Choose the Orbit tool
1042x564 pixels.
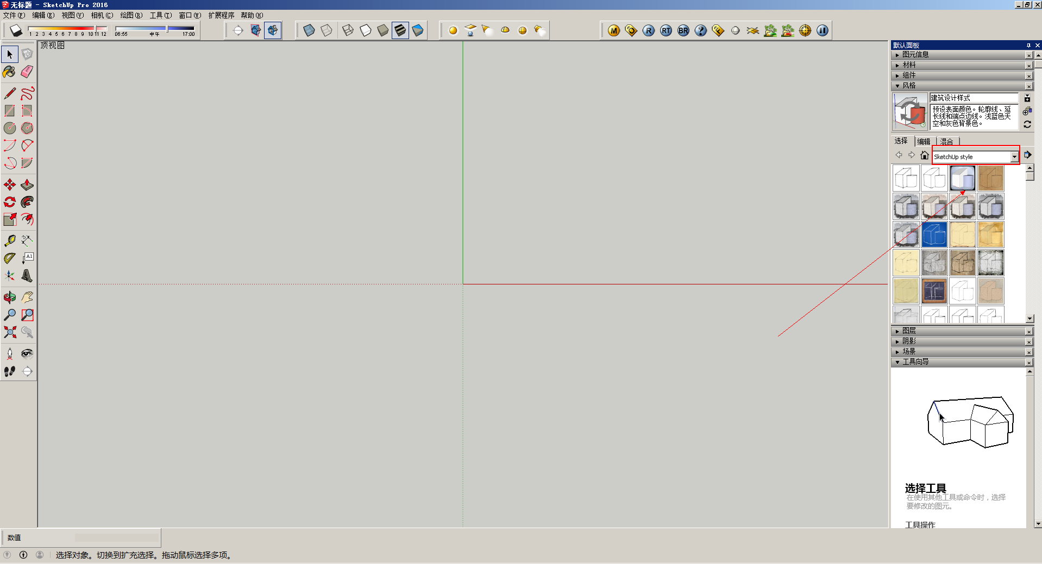[x=9, y=297]
